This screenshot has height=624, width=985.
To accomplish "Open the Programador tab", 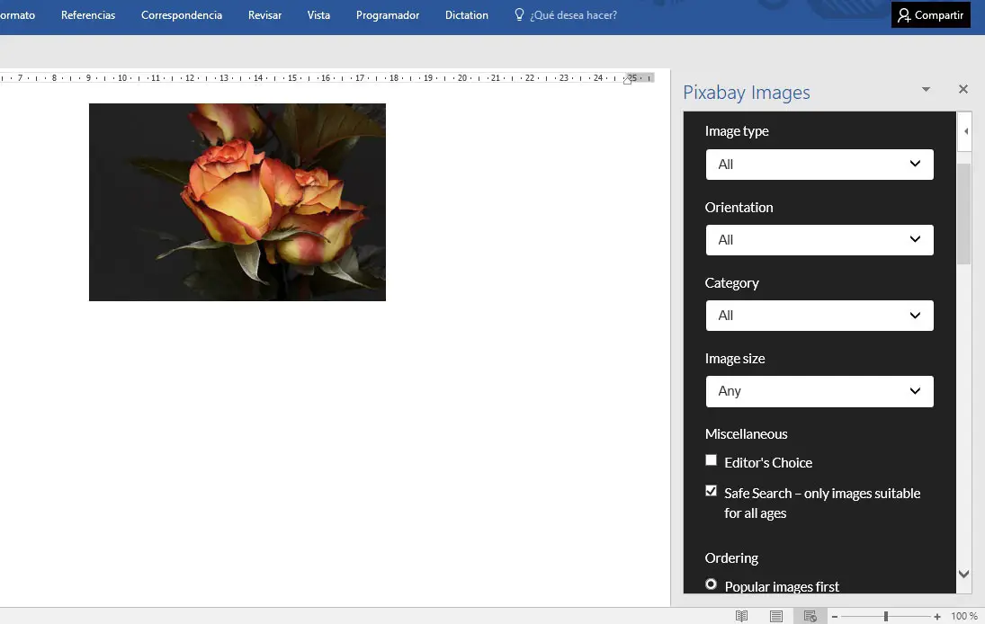I will (x=388, y=15).
